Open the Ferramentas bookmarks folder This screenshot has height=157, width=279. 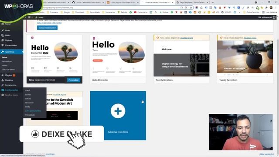109,12
